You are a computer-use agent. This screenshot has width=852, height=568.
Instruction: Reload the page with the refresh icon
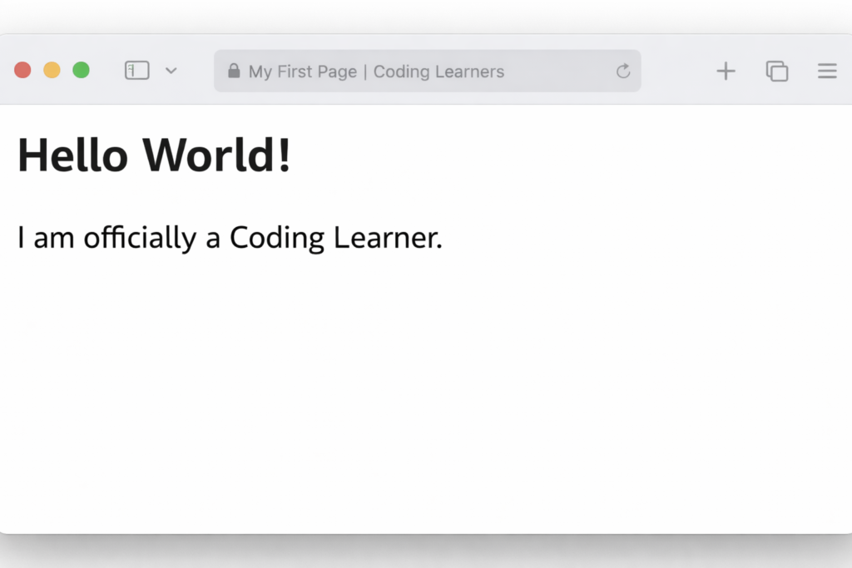point(623,72)
